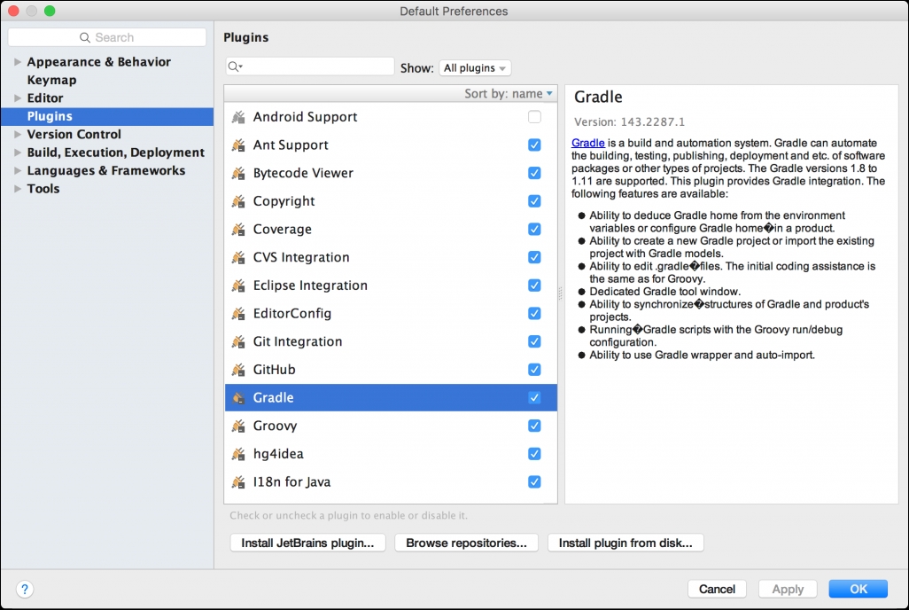Expand the Tools section arrow
909x610 pixels.
pyautogui.click(x=18, y=189)
